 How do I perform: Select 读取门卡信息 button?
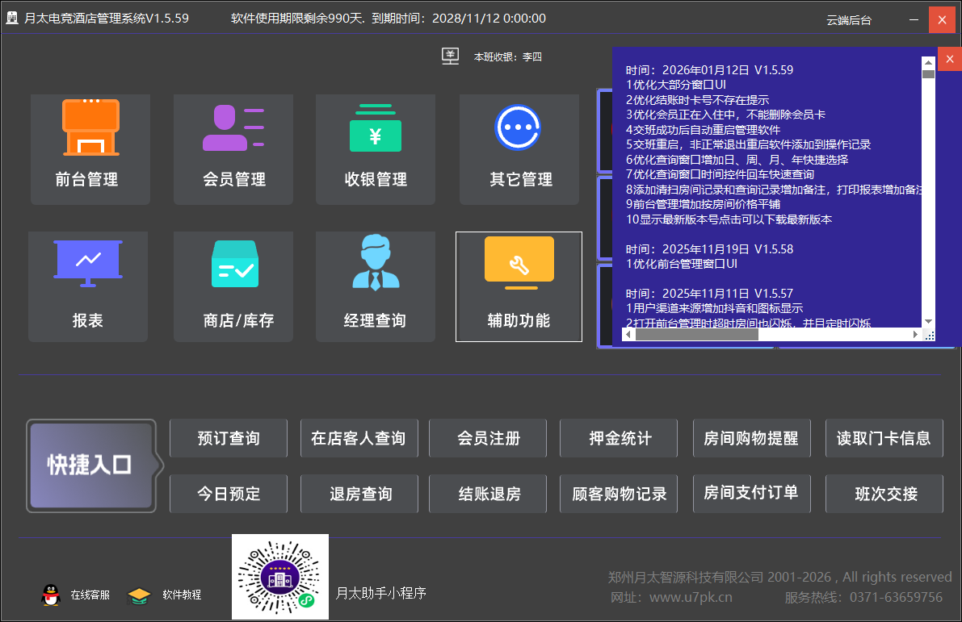click(x=884, y=438)
